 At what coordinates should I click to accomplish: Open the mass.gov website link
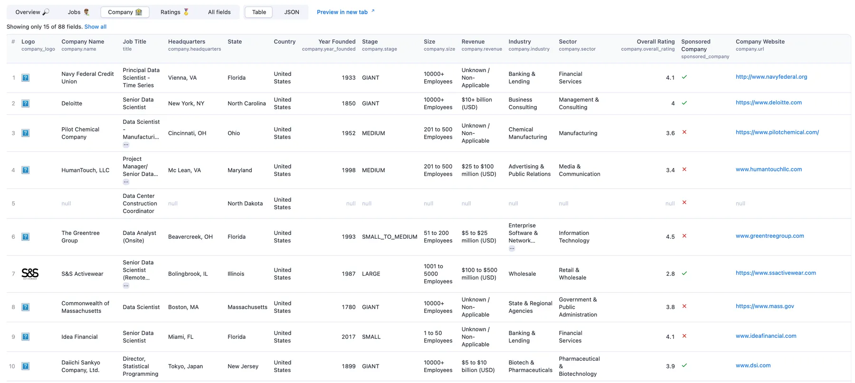(x=765, y=306)
